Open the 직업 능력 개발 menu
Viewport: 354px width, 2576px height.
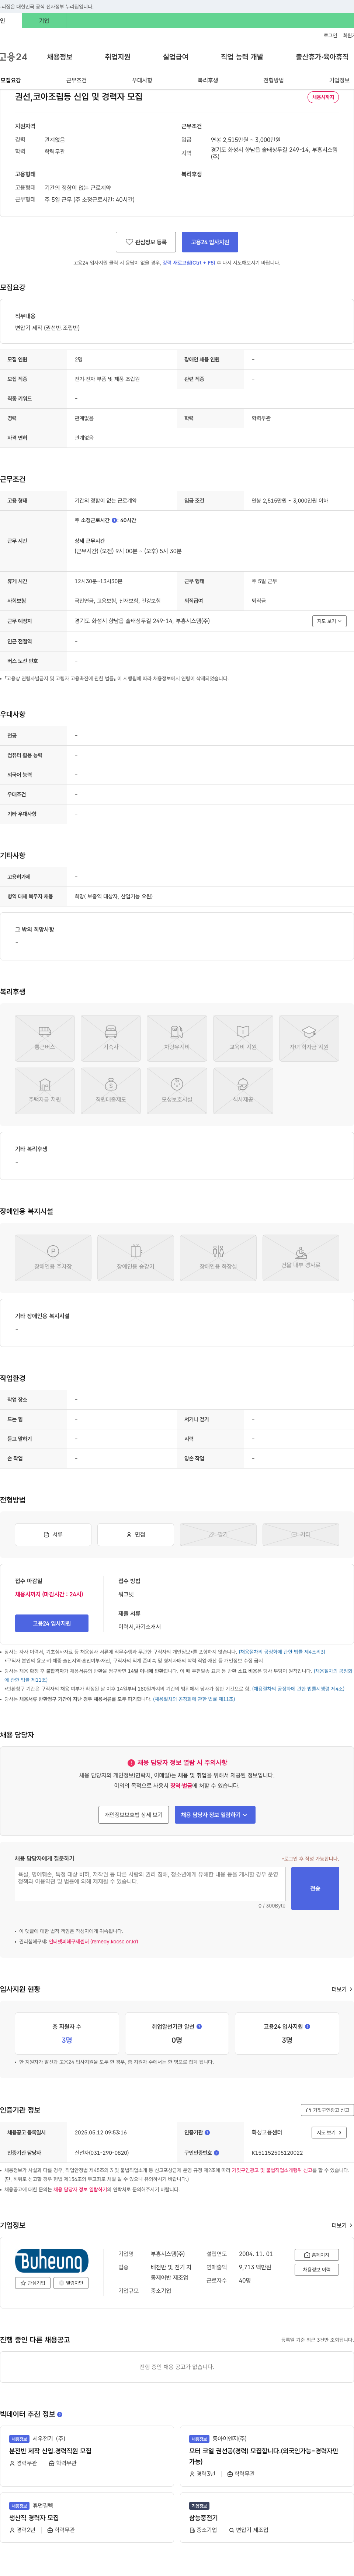tap(242, 57)
